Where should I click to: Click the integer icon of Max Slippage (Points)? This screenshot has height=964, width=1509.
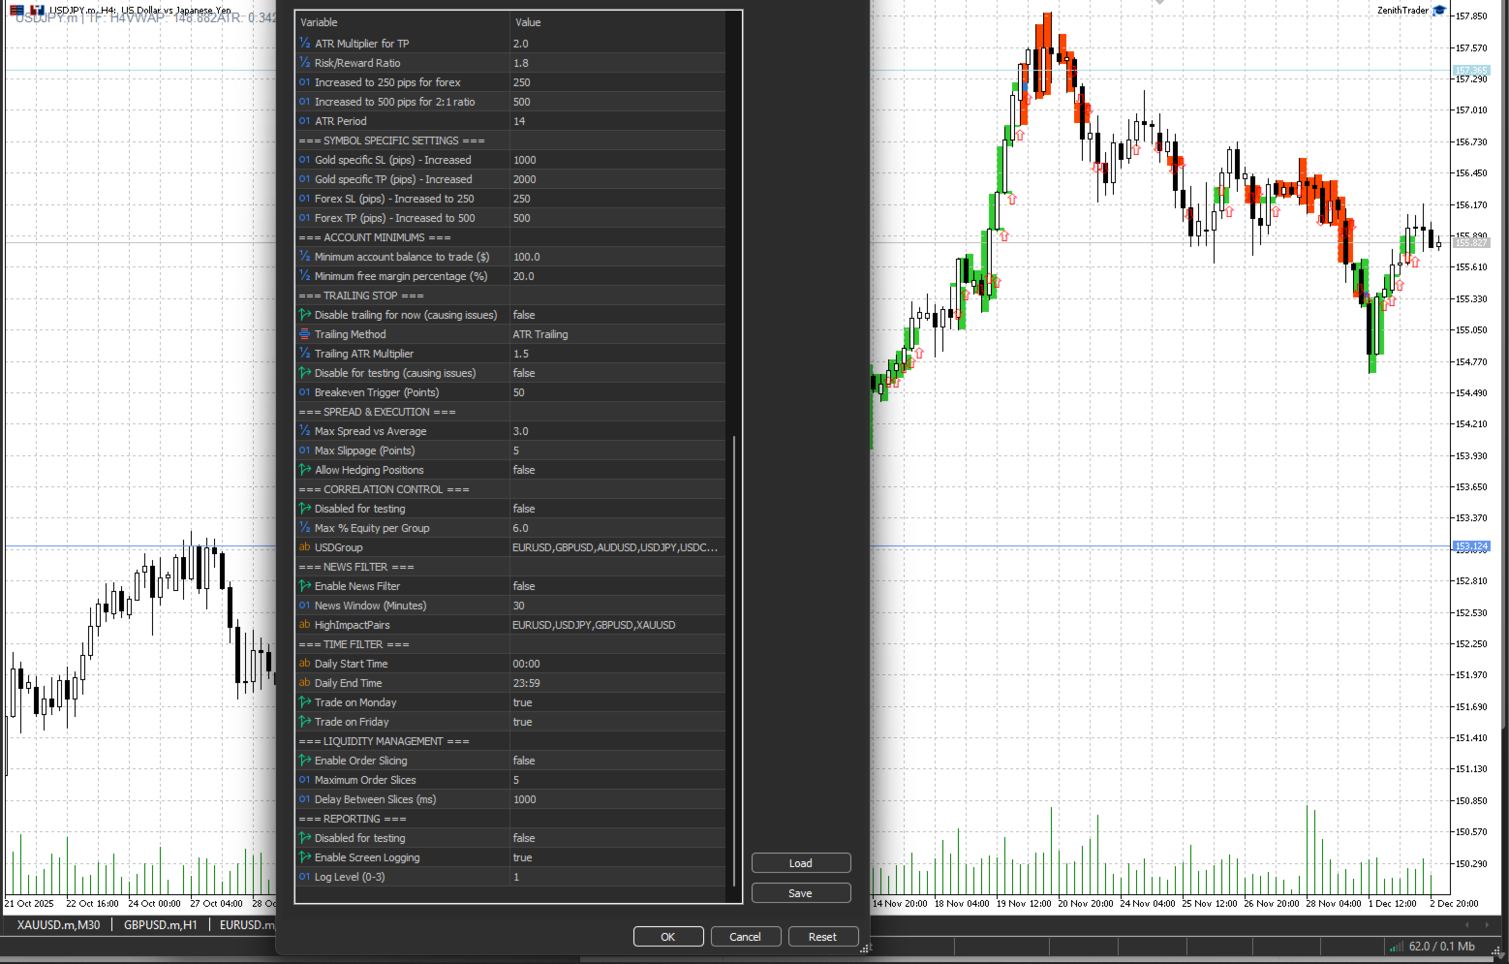(x=304, y=451)
